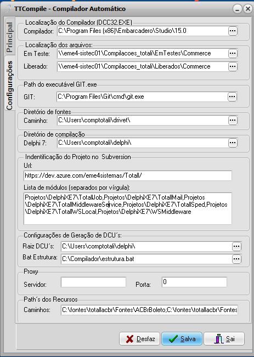Browse for the Liberado folder
254x357 pixels.
pos(233,66)
